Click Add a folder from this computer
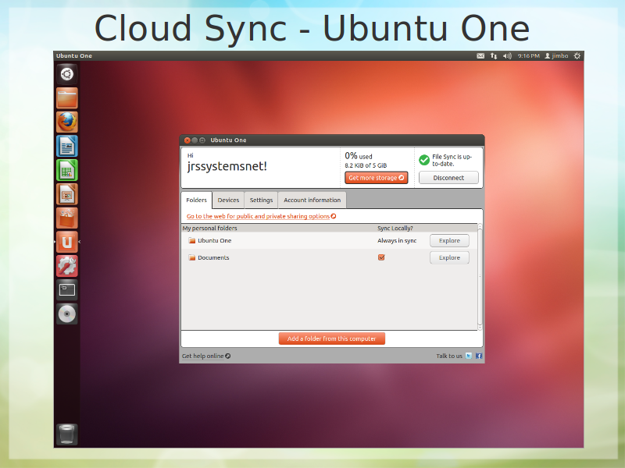 click(331, 339)
